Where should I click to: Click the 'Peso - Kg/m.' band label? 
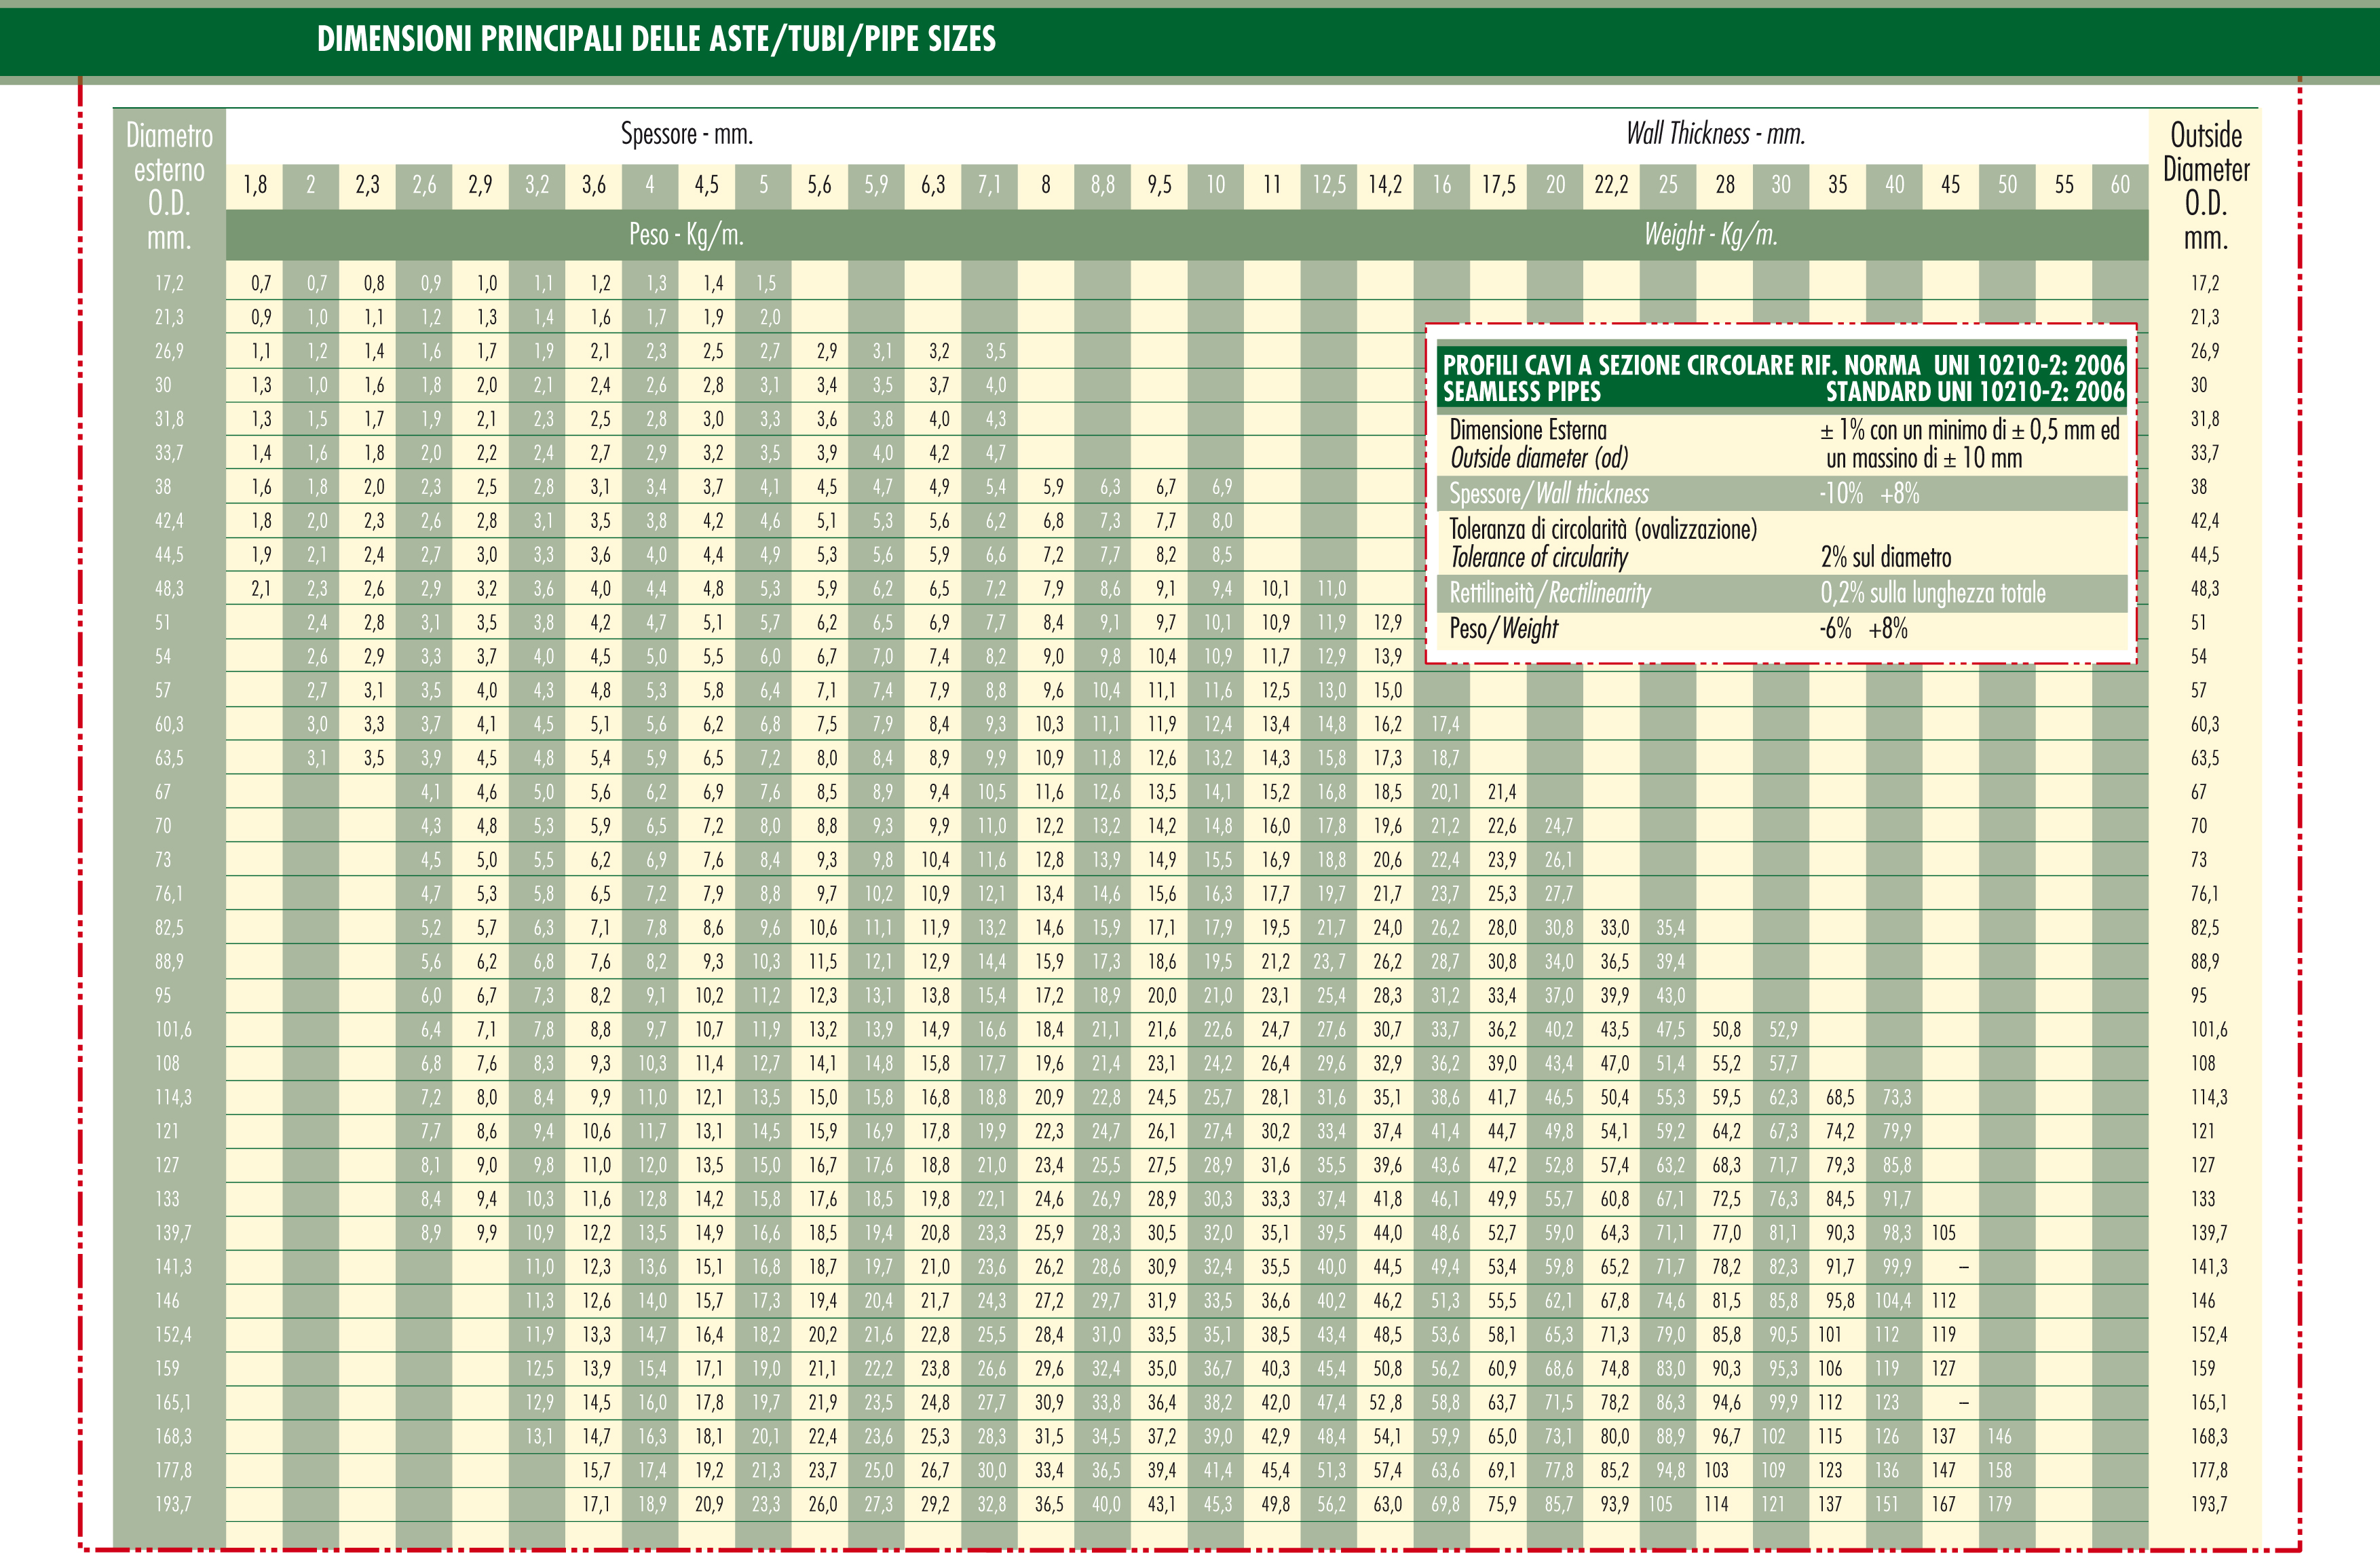pos(686,235)
